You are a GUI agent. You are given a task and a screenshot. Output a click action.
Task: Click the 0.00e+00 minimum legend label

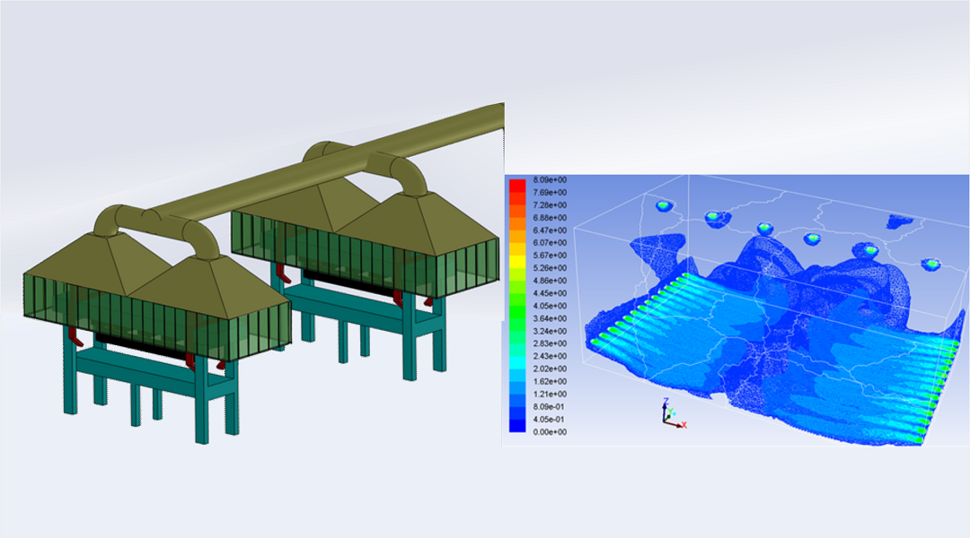549,432
